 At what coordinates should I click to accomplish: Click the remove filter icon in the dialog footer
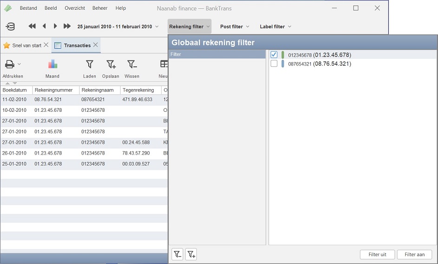pos(177,254)
